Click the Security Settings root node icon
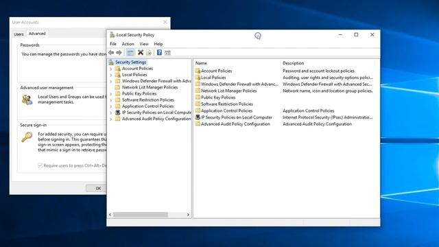 point(111,62)
